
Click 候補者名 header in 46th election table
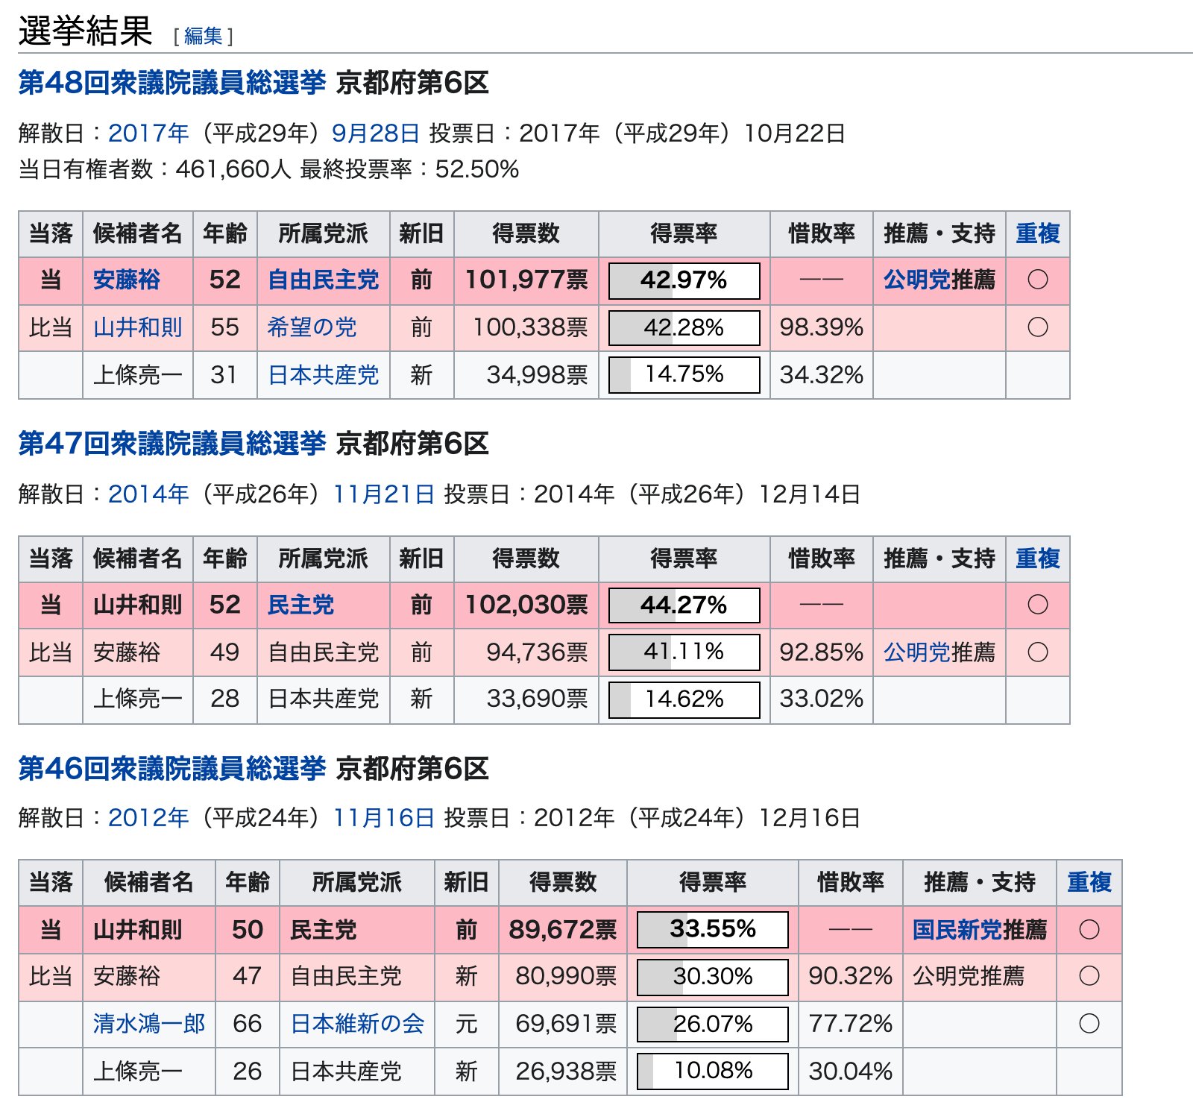149,882
